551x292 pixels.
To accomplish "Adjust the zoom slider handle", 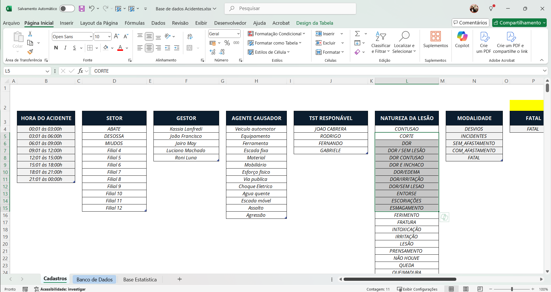I will pyautogui.click(x=512, y=289).
